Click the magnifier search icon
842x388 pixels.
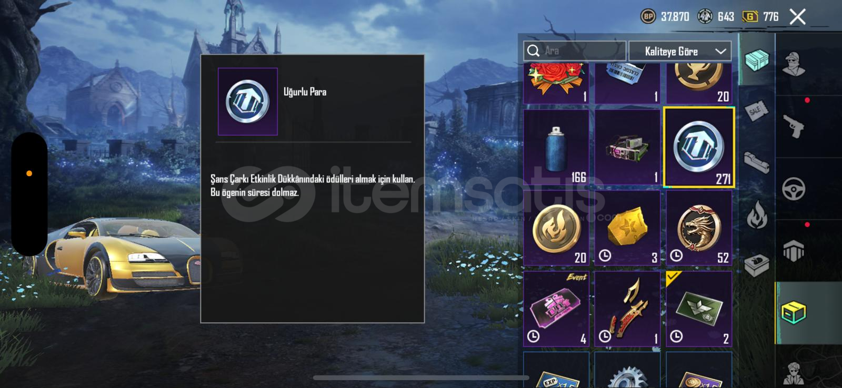click(x=533, y=51)
